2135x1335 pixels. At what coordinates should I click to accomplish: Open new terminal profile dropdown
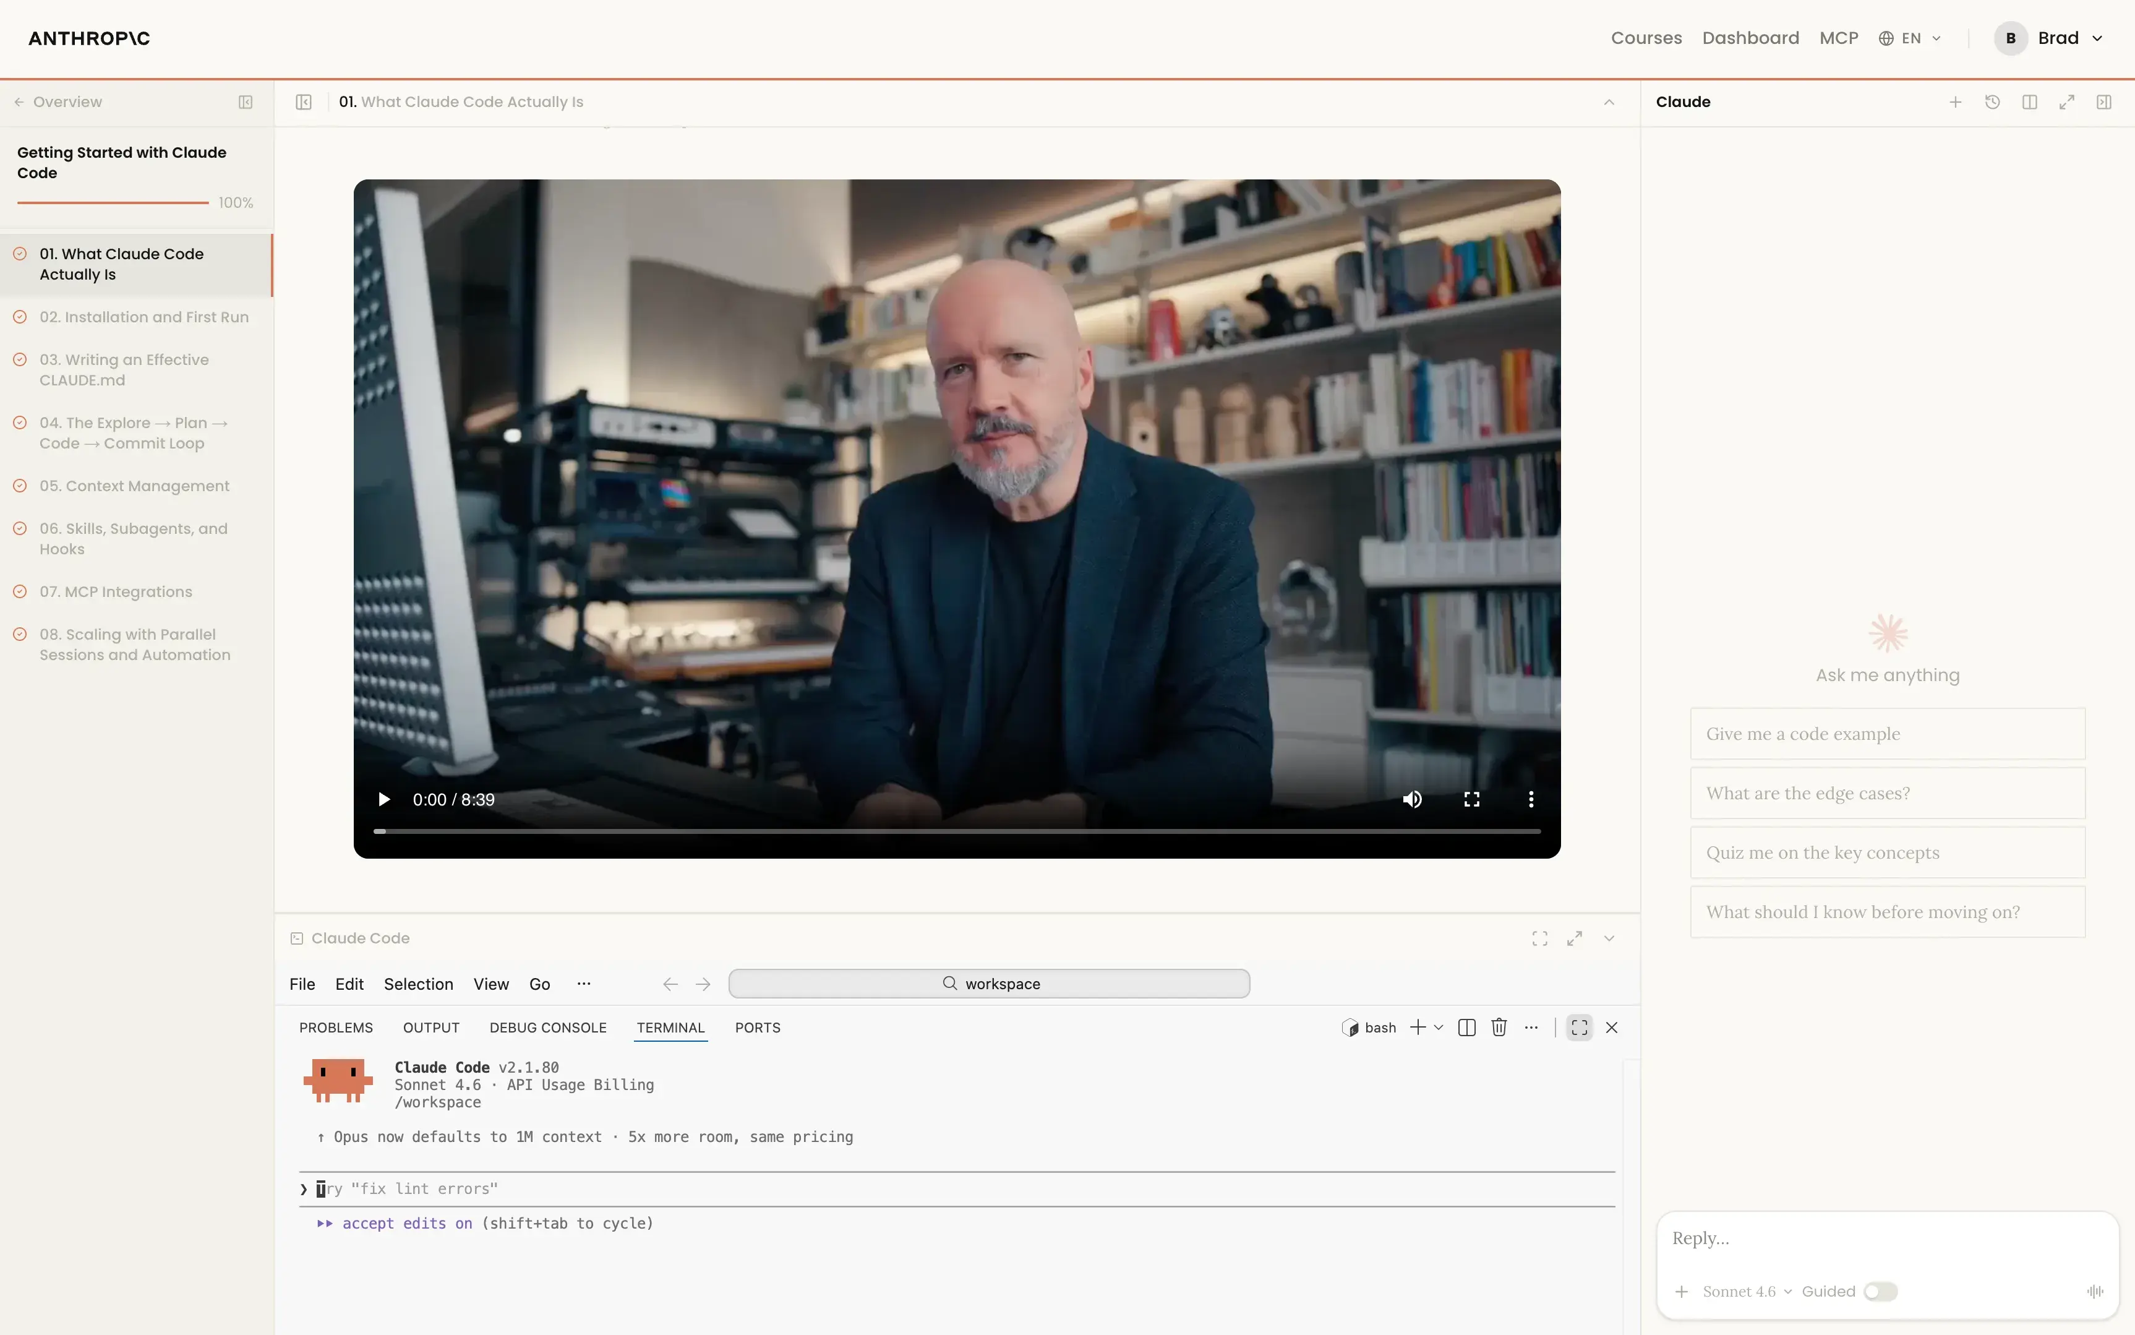[x=1439, y=1027]
